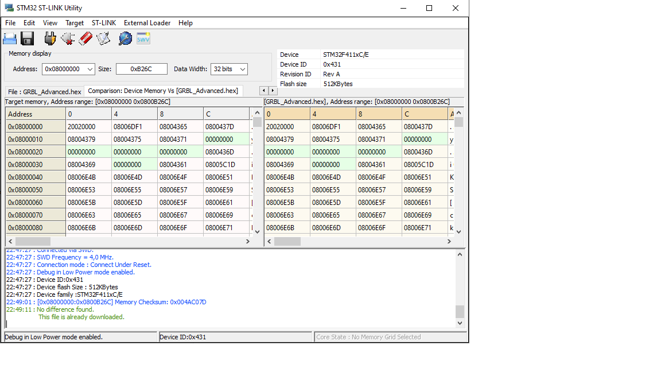Image resolution: width=661 pixels, height=372 pixels.
Task: Open the SWV viewer toolbar icon
Action: [x=143, y=39]
